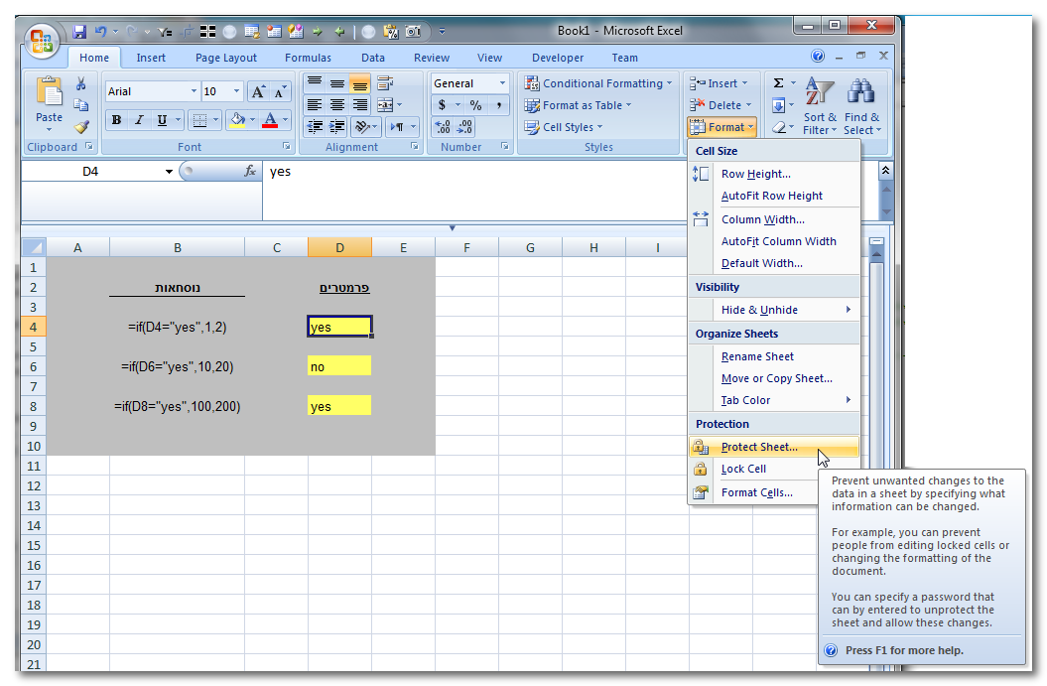The height and width of the screenshot is (686, 1047).
Task: Select Protect Sheet from Format menu
Action: (759, 447)
